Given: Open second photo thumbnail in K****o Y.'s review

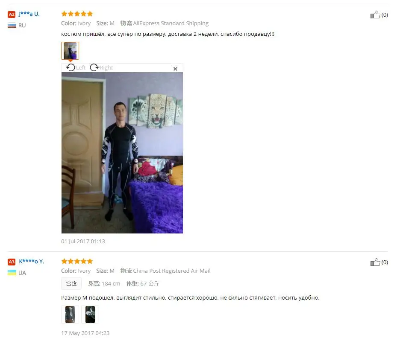Looking at the screenshot, I should pyautogui.click(x=90, y=314).
